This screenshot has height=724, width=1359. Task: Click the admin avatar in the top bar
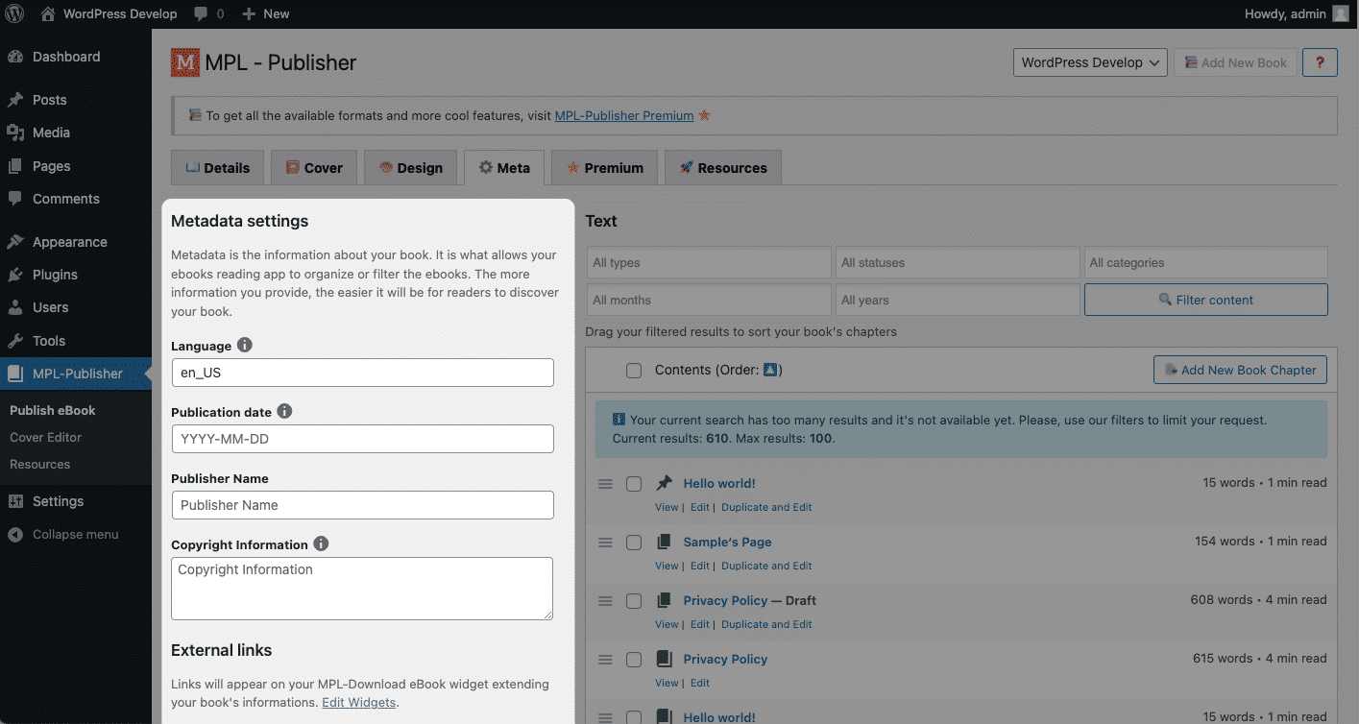(x=1342, y=13)
